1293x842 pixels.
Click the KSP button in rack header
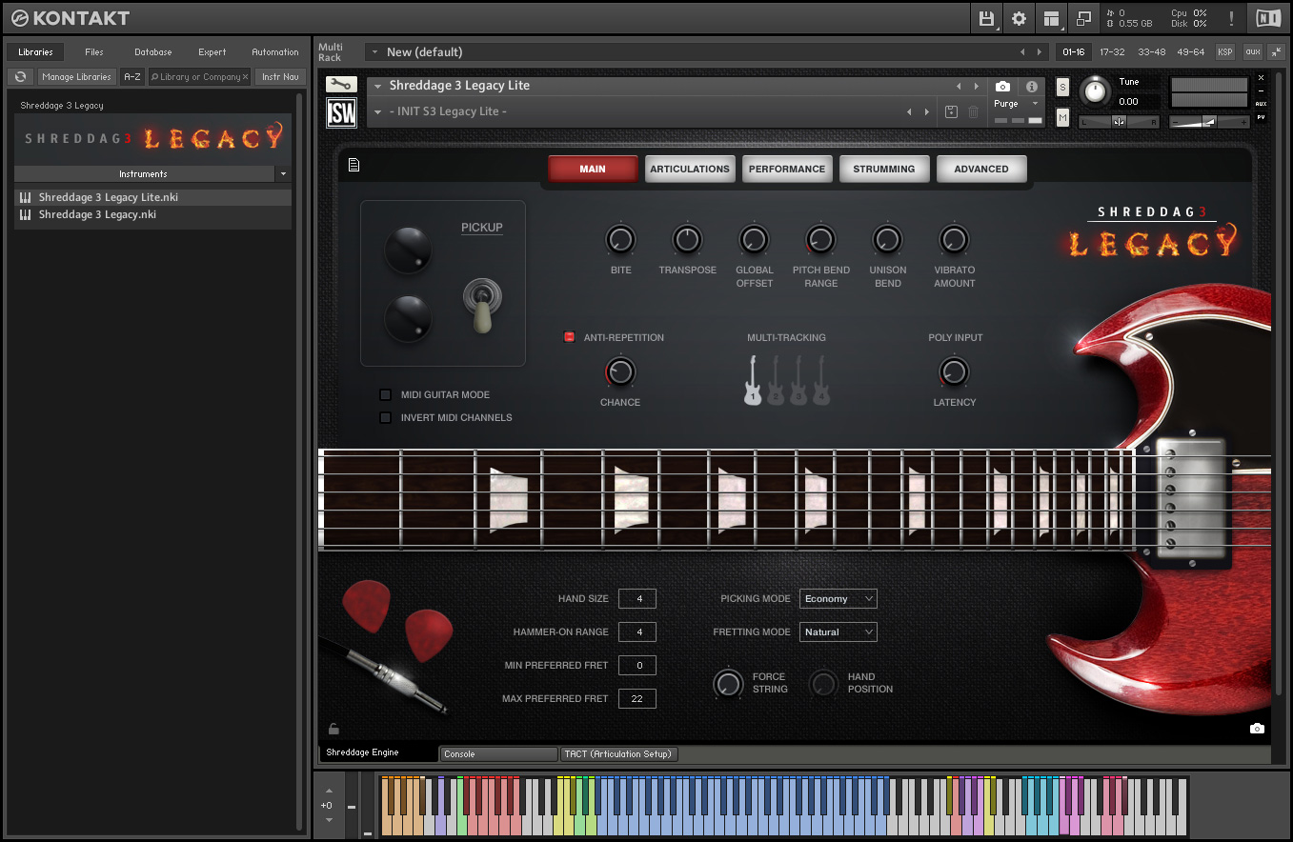[x=1224, y=51]
